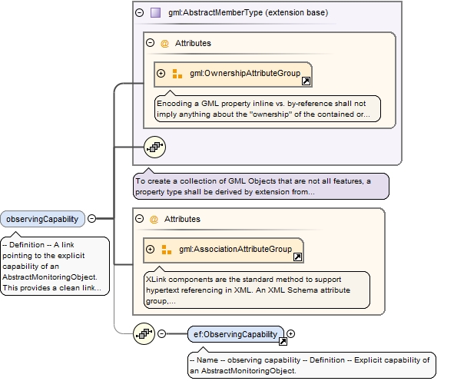454x381 pixels.
Task: Click the 'To create a collection of GML Objects' annotation
Action: pos(261,187)
